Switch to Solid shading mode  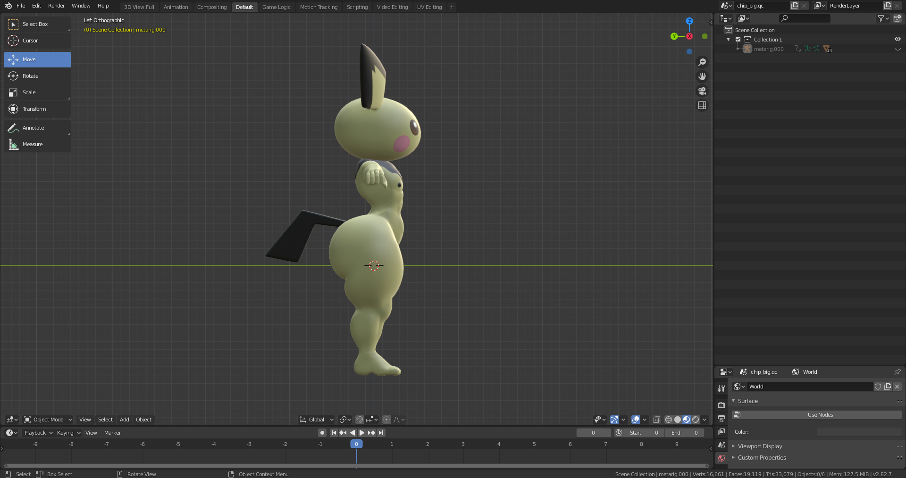point(678,420)
